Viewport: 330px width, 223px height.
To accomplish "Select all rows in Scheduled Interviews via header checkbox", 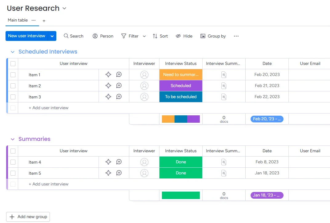I will tap(13, 63).
